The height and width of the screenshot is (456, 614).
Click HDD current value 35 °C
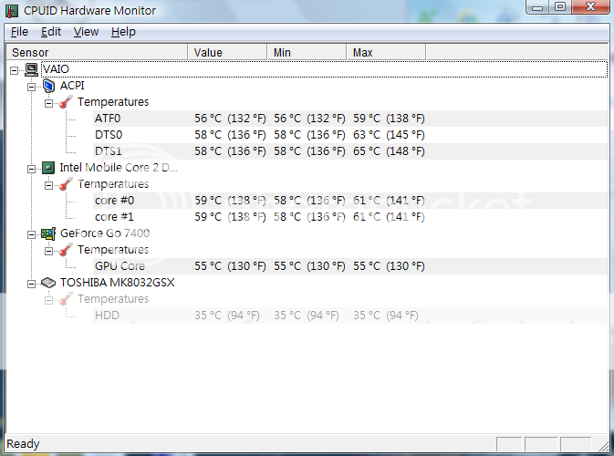point(227,316)
